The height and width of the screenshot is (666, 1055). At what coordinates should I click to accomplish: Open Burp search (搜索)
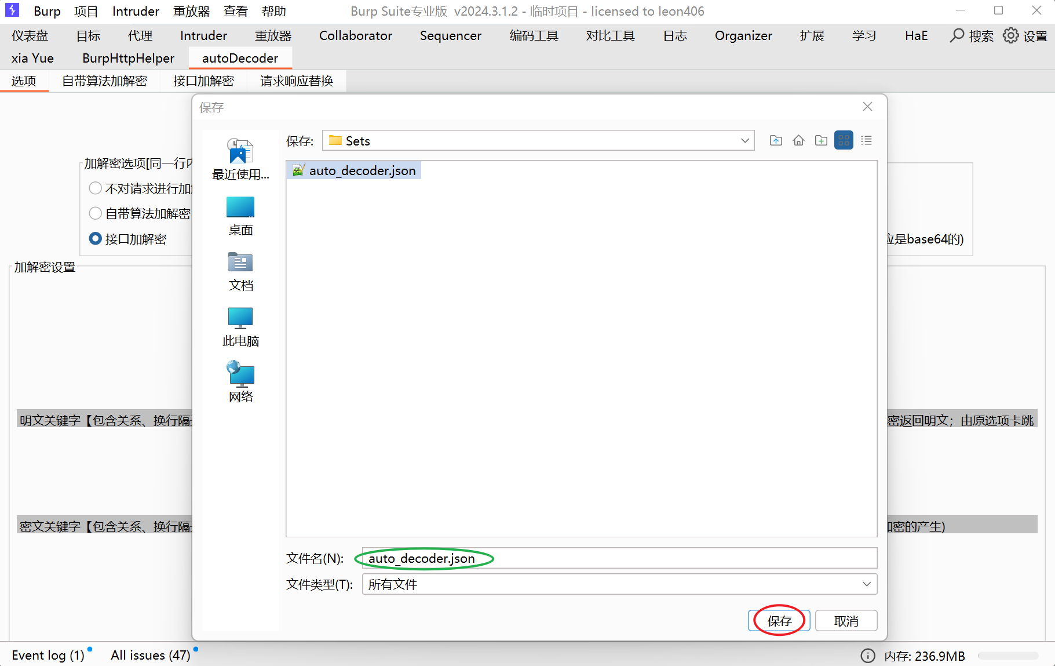coord(972,36)
